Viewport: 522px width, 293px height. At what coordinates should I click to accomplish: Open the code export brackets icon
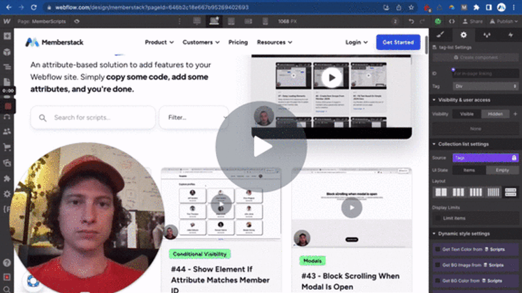pyautogui.click(x=452, y=21)
